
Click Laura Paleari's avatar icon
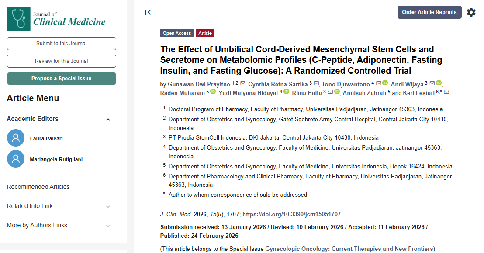pyautogui.click(x=16, y=138)
